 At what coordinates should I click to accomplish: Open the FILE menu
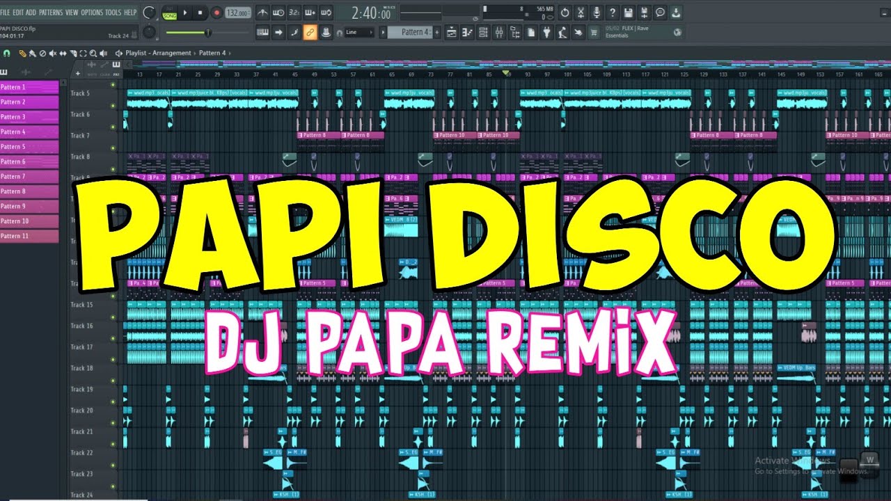[6, 13]
